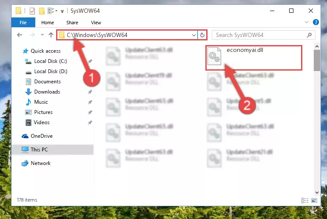This screenshot has height=219, width=327.
Task: Switch to large icons view in status bar
Action: pos(314,200)
